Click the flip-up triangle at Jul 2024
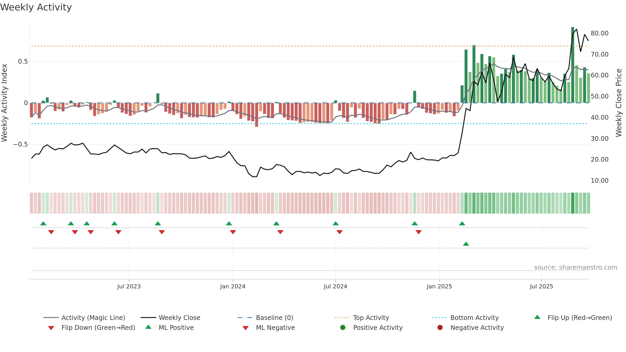 pyautogui.click(x=336, y=223)
